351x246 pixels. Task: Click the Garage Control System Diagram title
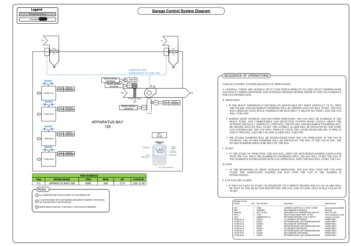pyautogui.click(x=181, y=11)
